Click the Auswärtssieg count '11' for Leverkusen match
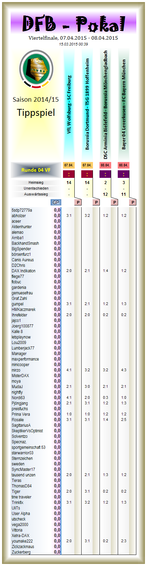This screenshot has height=566, width=147. point(124,194)
